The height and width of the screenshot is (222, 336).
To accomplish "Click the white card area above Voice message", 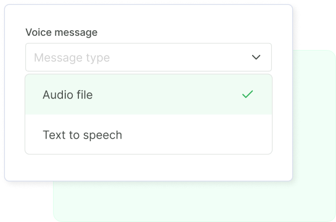I will pyautogui.click(x=149, y=16).
